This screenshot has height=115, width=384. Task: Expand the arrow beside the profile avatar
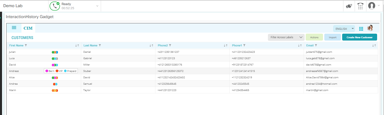[379, 6]
